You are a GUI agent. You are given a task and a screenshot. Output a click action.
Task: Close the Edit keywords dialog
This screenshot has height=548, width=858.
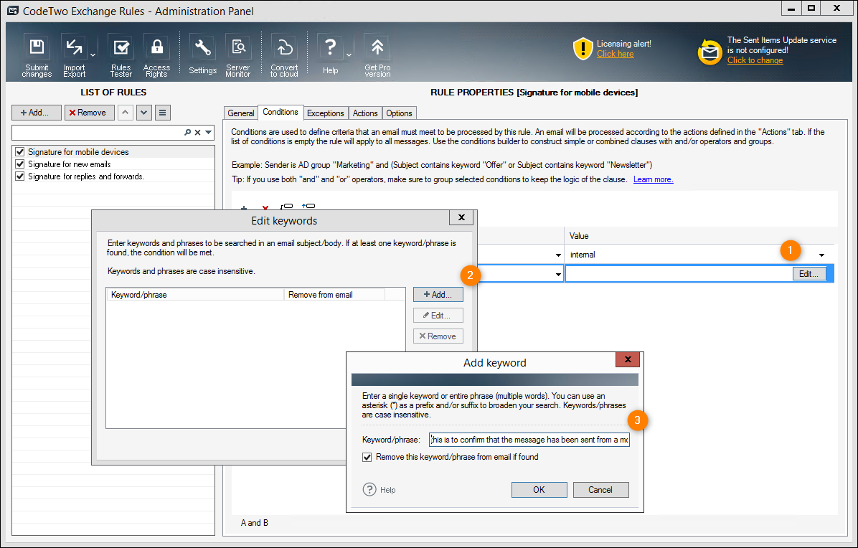pyautogui.click(x=461, y=217)
